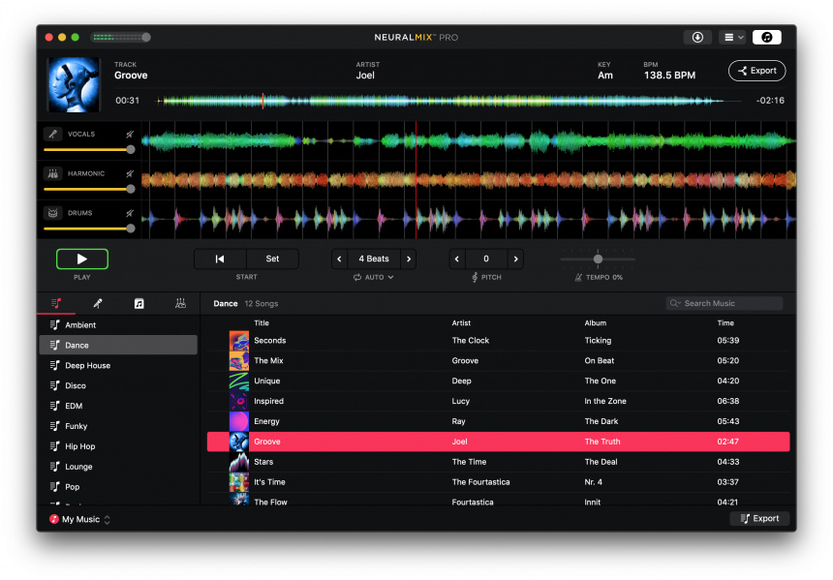
Task: Click the Export button next to BPM
Action: click(756, 71)
